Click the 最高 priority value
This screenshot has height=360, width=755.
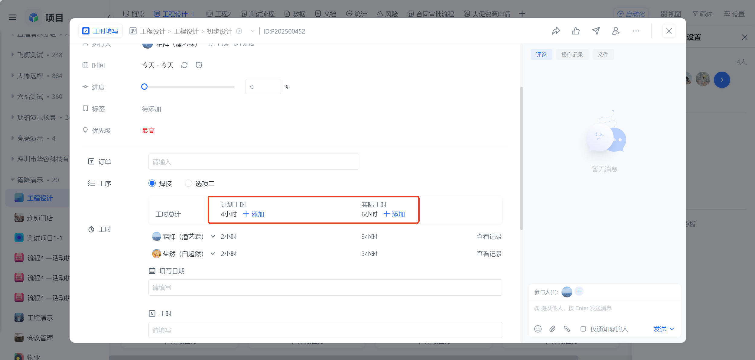[x=148, y=131]
